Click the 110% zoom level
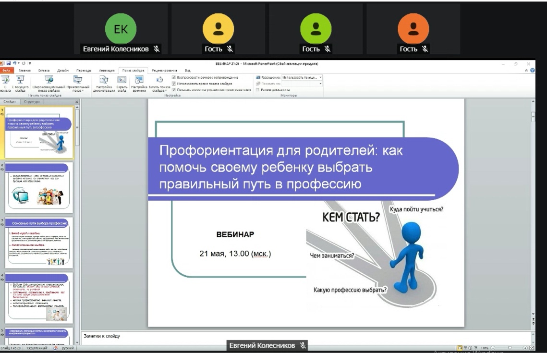Viewport: 547px width, 353px height. tap(485, 348)
